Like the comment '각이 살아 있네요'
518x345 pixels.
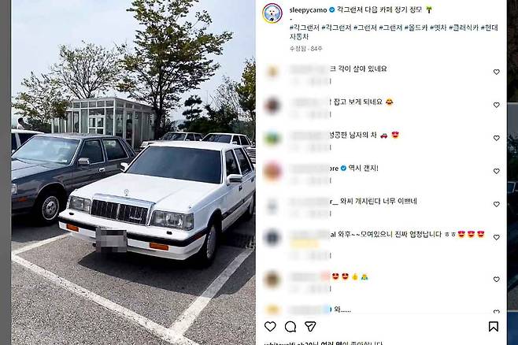coord(496,72)
